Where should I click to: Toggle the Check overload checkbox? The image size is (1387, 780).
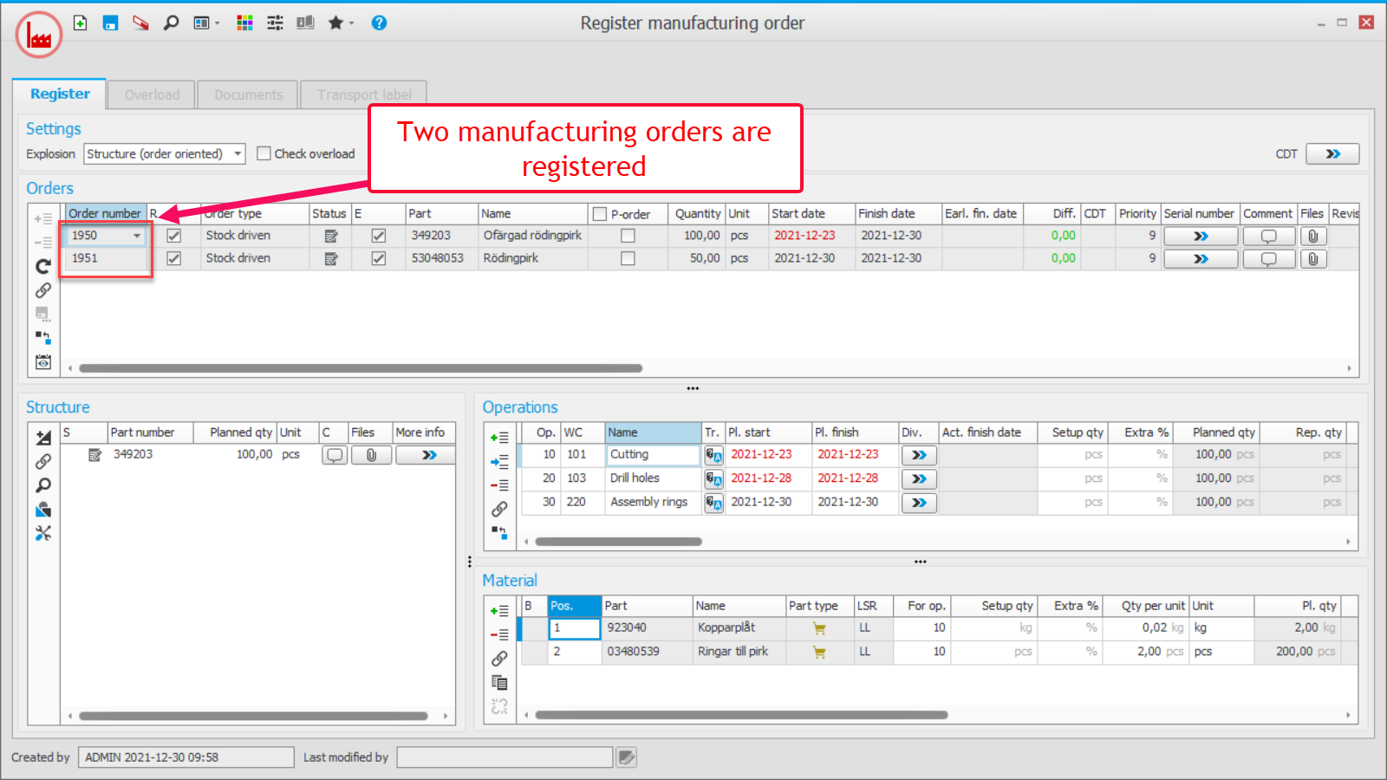pos(264,153)
